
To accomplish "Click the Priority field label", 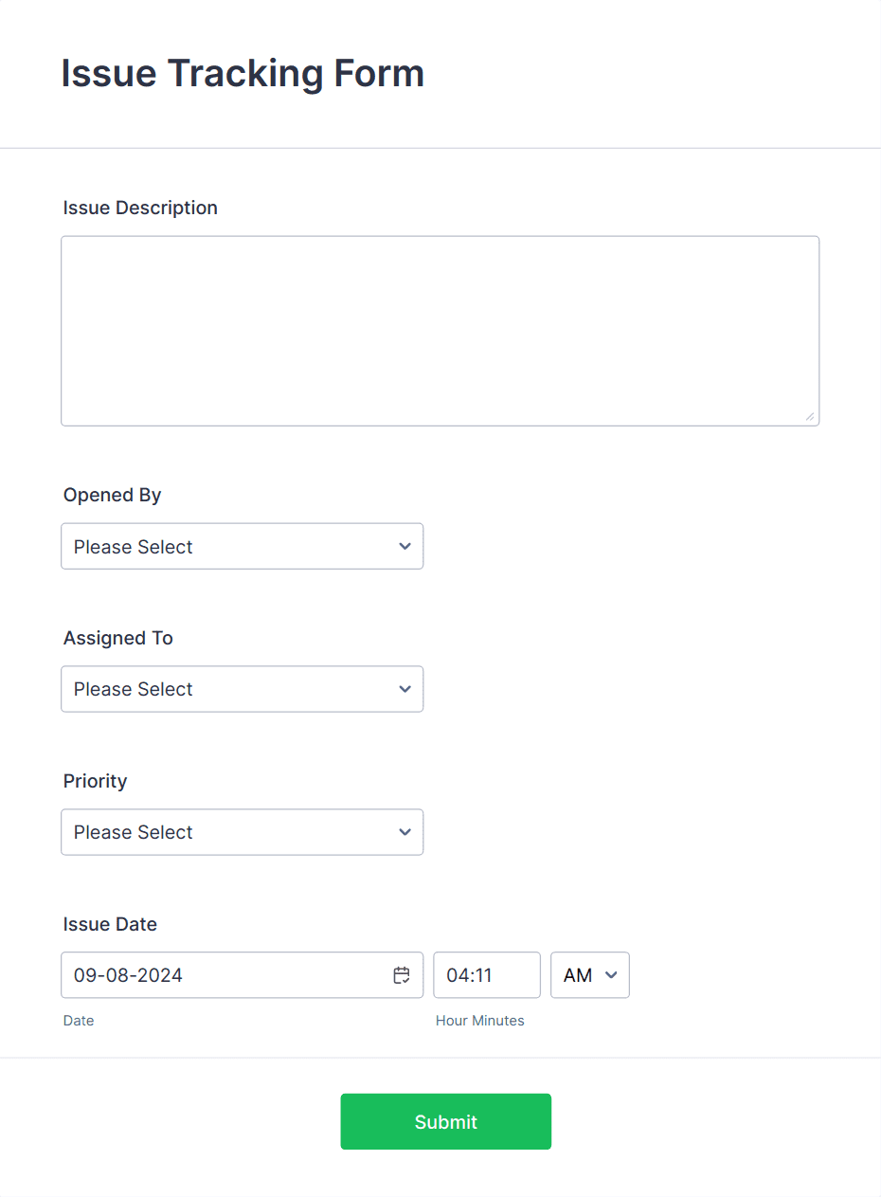I will coord(95,781).
